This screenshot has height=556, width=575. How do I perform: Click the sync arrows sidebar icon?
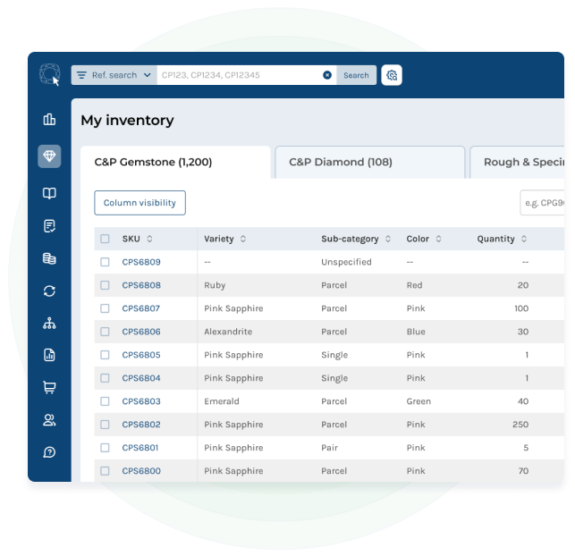[x=49, y=291]
